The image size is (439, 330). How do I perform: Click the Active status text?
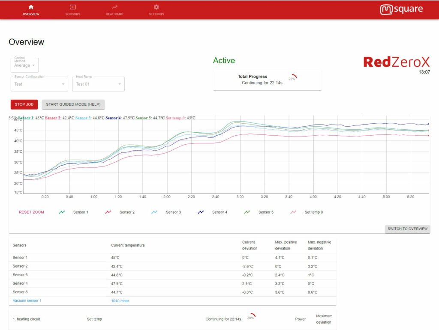point(224,60)
